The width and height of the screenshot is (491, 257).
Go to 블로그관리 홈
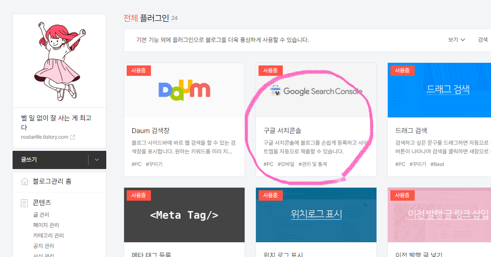click(52, 181)
